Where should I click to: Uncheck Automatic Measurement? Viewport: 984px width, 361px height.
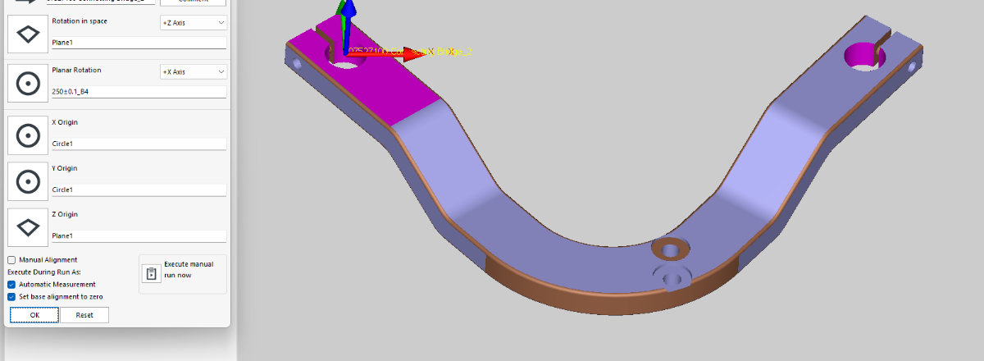pyautogui.click(x=11, y=285)
